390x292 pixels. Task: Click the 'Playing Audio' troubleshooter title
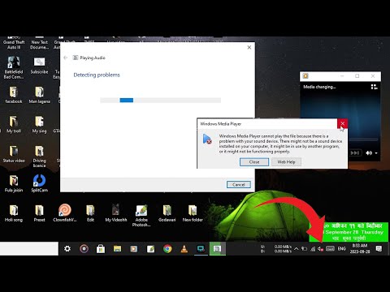pos(93,58)
